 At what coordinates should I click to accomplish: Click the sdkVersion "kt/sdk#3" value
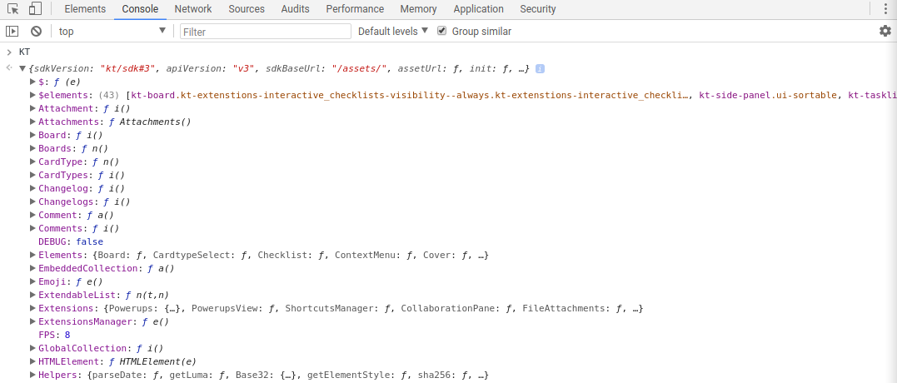point(129,68)
